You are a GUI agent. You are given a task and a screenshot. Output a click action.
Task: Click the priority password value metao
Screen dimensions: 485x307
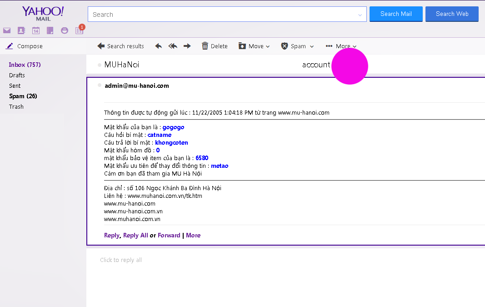(x=220, y=166)
